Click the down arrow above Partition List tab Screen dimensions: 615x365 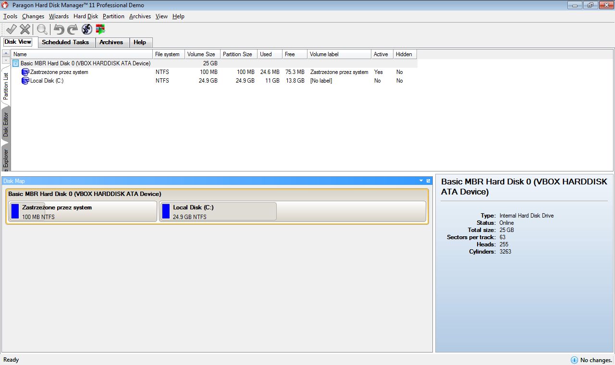click(x=6, y=61)
